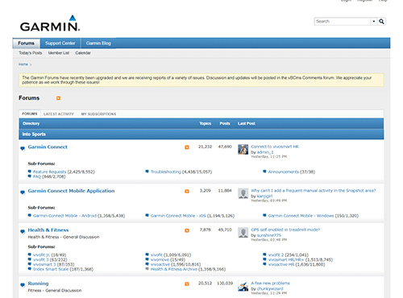This screenshot has width=403, height=298.
Task: Open the FAQ sub-forum
Action: (37, 176)
